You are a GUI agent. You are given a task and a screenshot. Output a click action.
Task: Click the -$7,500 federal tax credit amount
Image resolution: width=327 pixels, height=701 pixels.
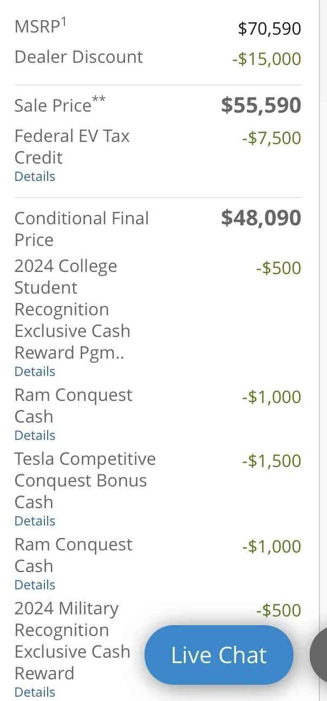click(271, 138)
